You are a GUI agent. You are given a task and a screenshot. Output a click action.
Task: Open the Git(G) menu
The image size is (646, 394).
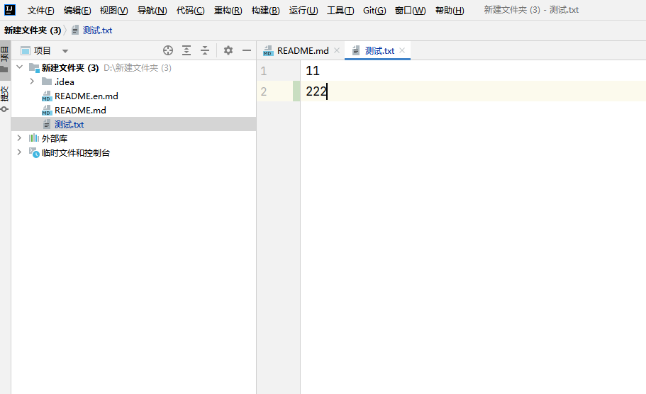(x=374, y=11)
